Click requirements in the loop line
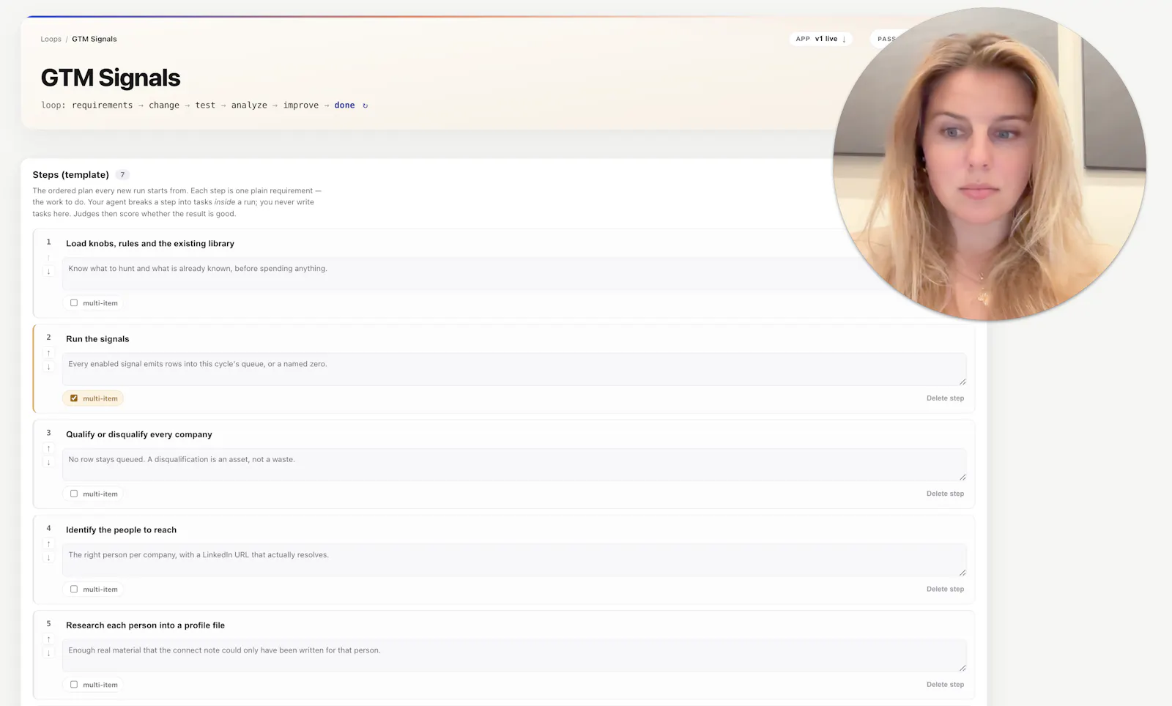The height and width of the screenshot is (706, 1172). pyautogui.click(x=103, y=105)
